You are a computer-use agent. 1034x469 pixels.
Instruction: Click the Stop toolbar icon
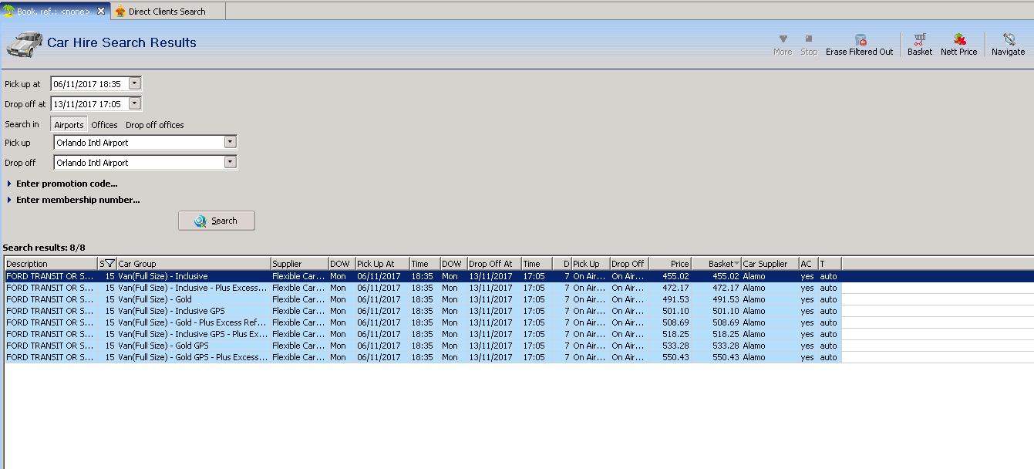coord(809,44)
